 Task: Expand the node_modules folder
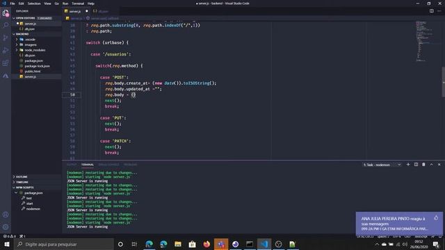(x=36, y=50)
